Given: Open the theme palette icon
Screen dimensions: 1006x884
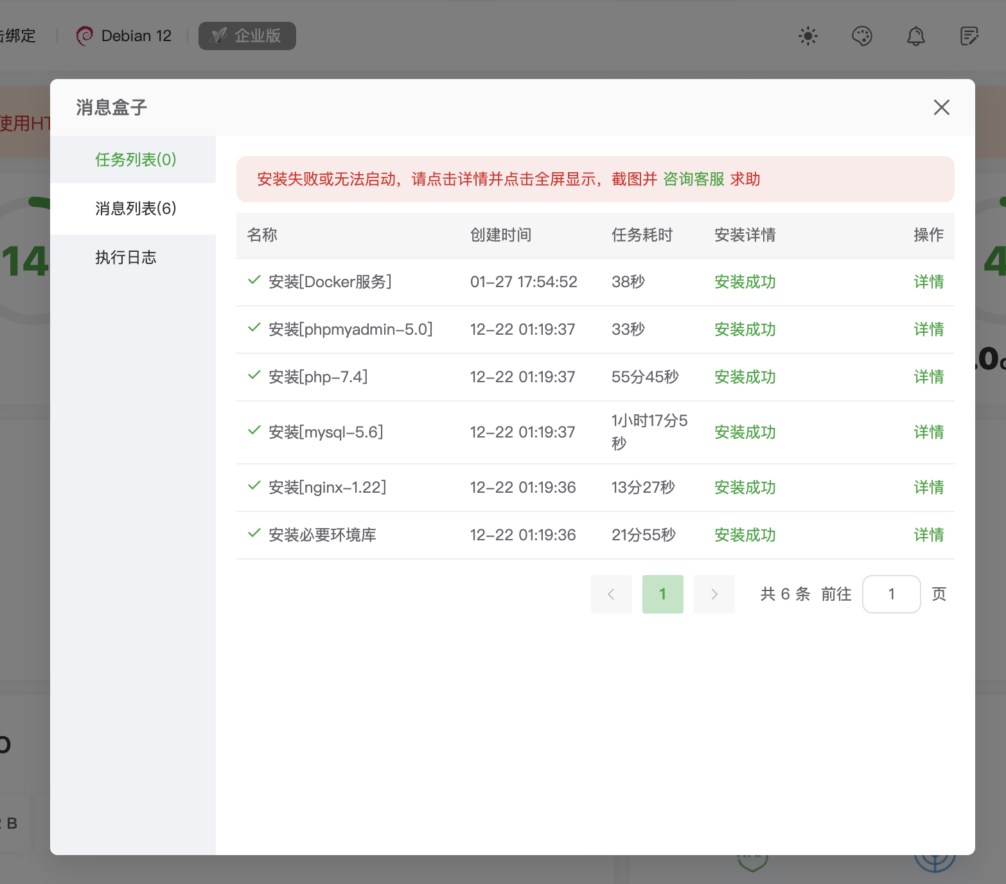Looking at the screenshot, I should click(861, 36).
